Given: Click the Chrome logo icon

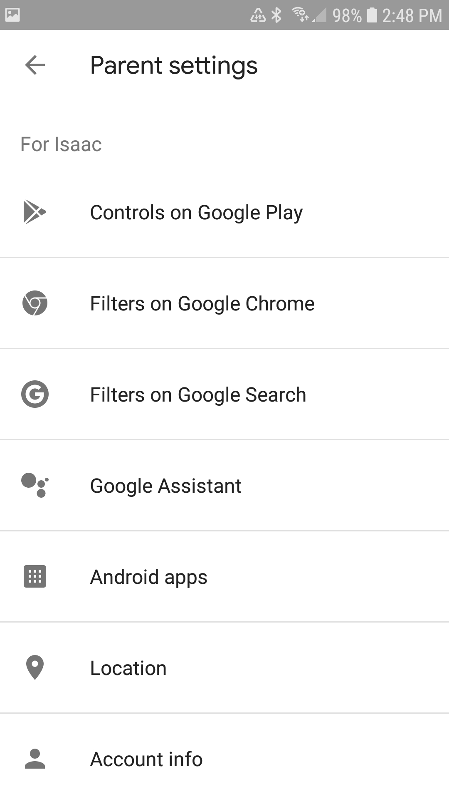Looking at the screenshot, I should 35,303.
